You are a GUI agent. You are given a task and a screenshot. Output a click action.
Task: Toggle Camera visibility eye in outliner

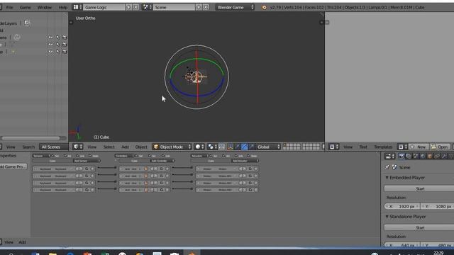point(50,38)
